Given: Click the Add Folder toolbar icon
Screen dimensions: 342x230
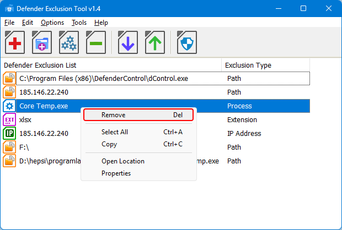Looking at the screenshot, I should coord(42,42).
